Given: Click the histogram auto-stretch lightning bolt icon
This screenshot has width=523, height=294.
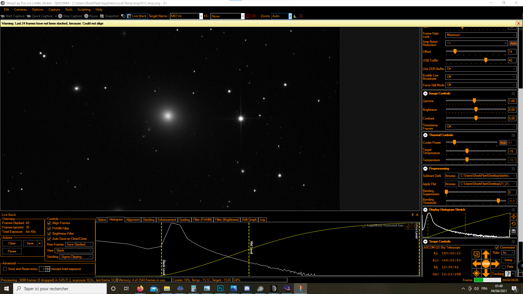Looking at the screenshot, I should coord(513,216).
